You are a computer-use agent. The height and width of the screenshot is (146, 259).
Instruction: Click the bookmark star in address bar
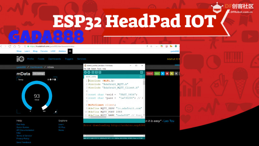pyautogui.click(x=151, y=46)
